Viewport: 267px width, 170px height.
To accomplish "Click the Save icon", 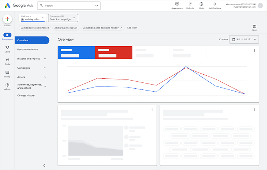I will [254, 27].
